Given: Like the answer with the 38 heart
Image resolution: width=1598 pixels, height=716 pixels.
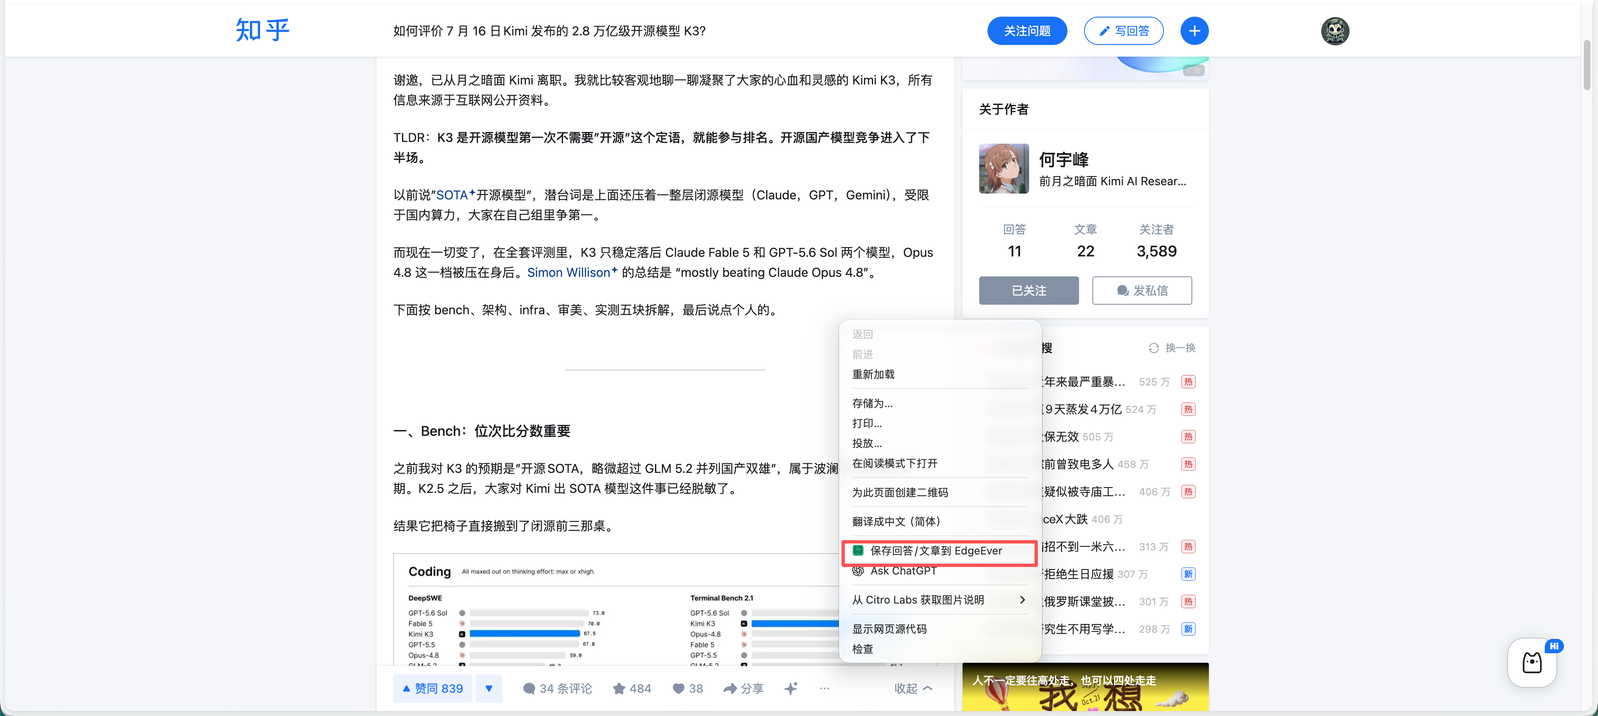Looking at the screenshot, I should coord(687,689).
